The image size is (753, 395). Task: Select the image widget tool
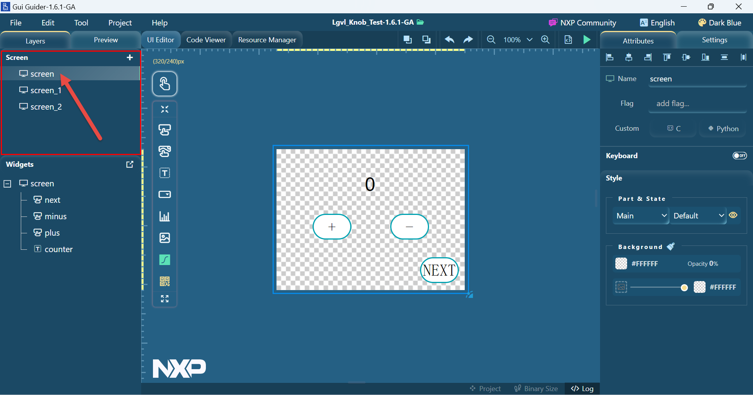coord(165,238)
